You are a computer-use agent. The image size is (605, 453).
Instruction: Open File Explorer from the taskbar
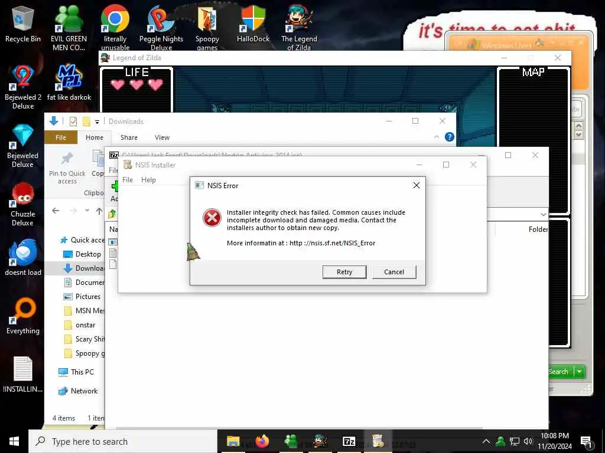(233, 441)
